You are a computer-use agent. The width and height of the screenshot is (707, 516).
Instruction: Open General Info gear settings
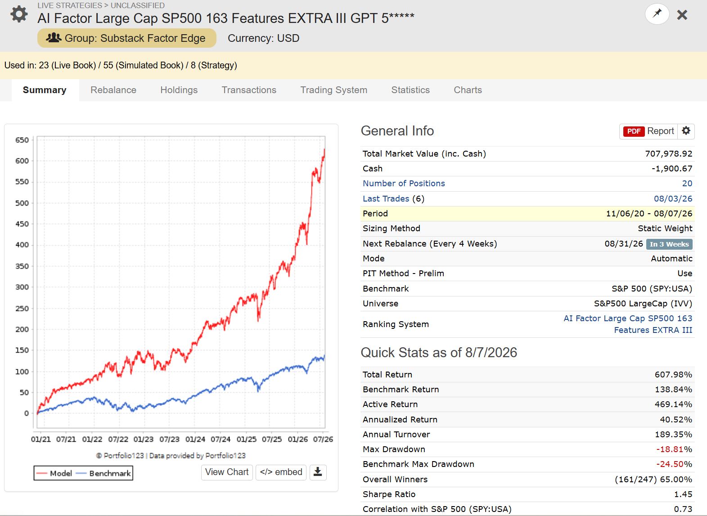686,131
